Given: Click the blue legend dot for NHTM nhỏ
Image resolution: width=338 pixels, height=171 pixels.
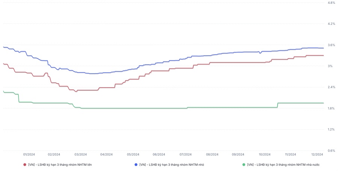Looking at the screenshot, I should pyautogui.click(x=136, y=165).
